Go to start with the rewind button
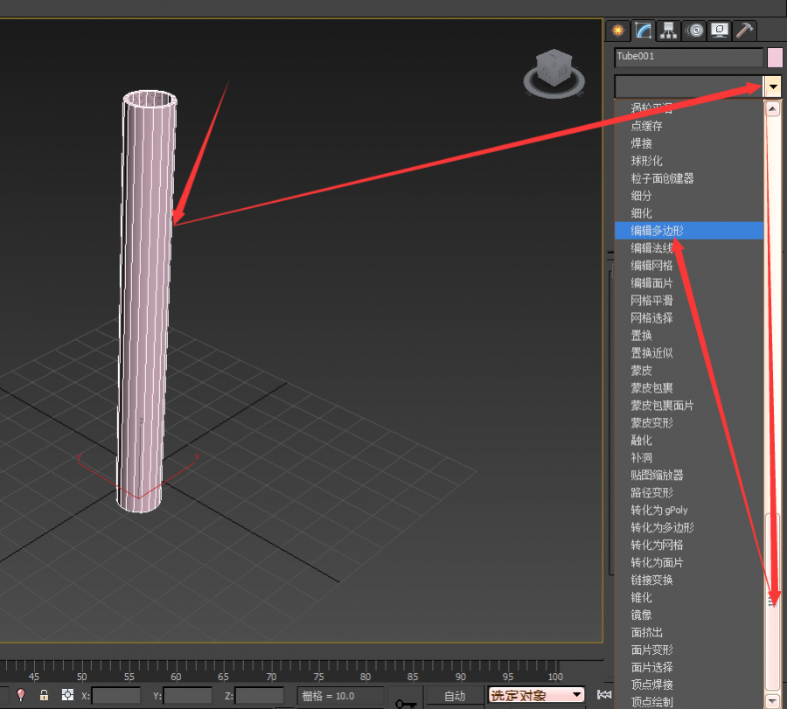Viewport: 787px width, 709px height. [603, 696]
